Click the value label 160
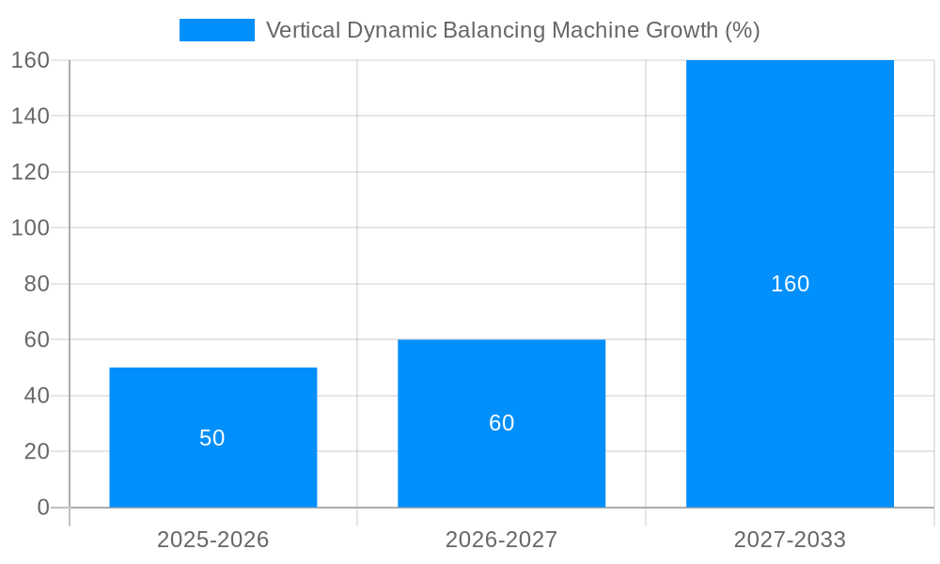940x564 pixels. tap(791, 283)
